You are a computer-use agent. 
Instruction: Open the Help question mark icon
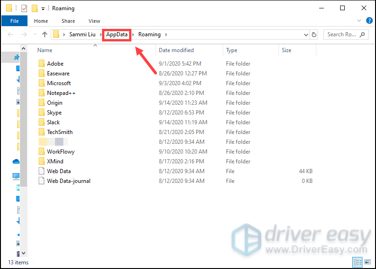[x=369, y=21]
